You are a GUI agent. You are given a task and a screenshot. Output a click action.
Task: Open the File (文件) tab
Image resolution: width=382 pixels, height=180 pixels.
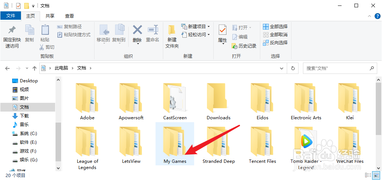(11, 16)
